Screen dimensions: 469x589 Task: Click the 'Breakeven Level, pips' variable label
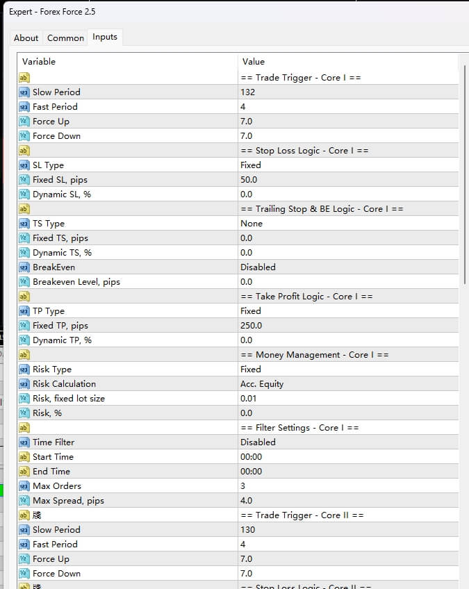pyautogui.click(x=76, y=282)
